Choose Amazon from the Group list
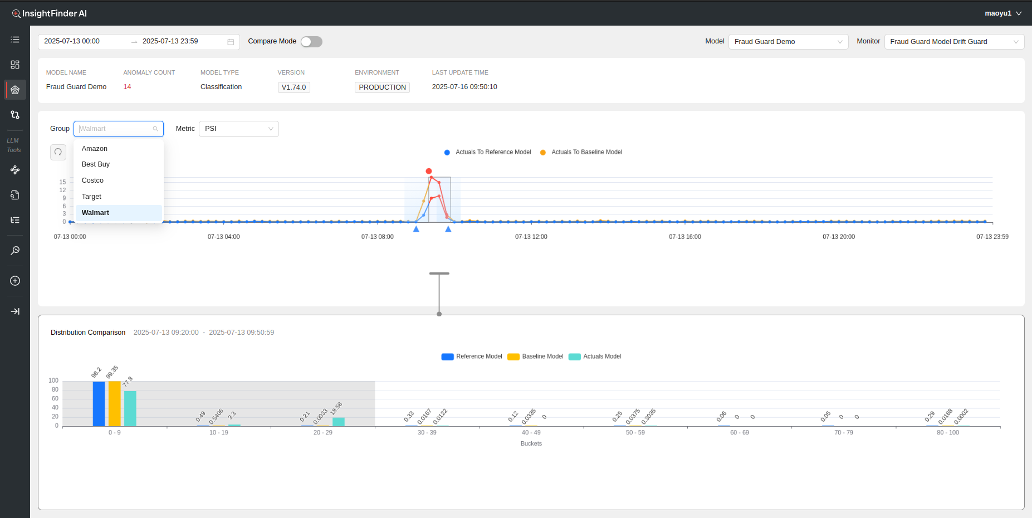Image resolution: width=1032 pixels, height=518 pixels. point(95,149)
